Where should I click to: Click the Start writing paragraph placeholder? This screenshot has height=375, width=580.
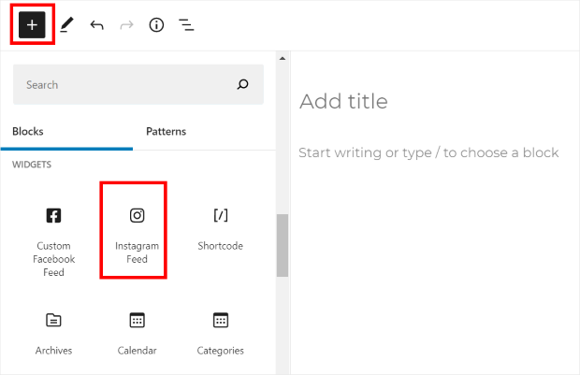click(x=428, y=152)
